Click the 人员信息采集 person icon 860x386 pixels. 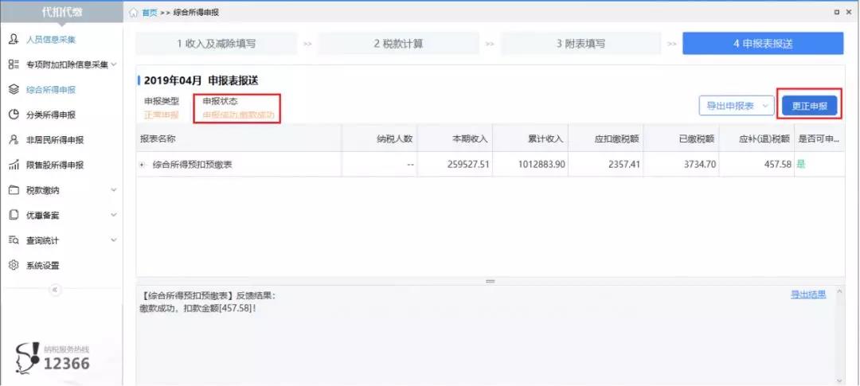(x=14, y=39)
